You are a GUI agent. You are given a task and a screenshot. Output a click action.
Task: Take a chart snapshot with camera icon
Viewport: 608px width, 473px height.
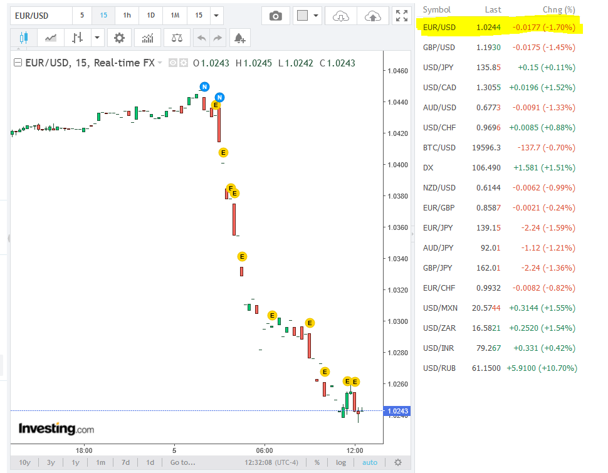[276, 16]
